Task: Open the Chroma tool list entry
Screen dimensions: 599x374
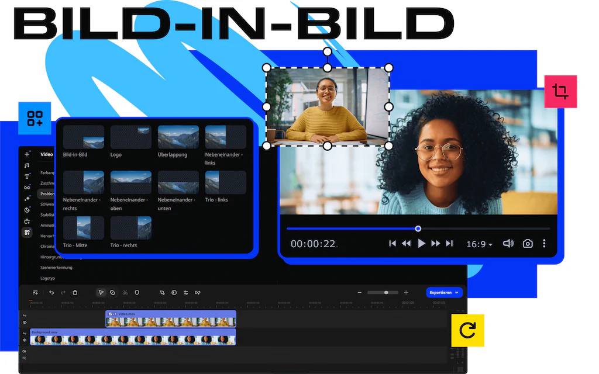Action: coord(47,246)
